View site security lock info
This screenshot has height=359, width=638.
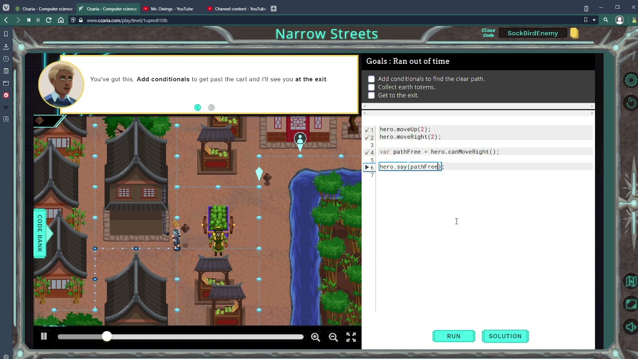coord(80,20)
